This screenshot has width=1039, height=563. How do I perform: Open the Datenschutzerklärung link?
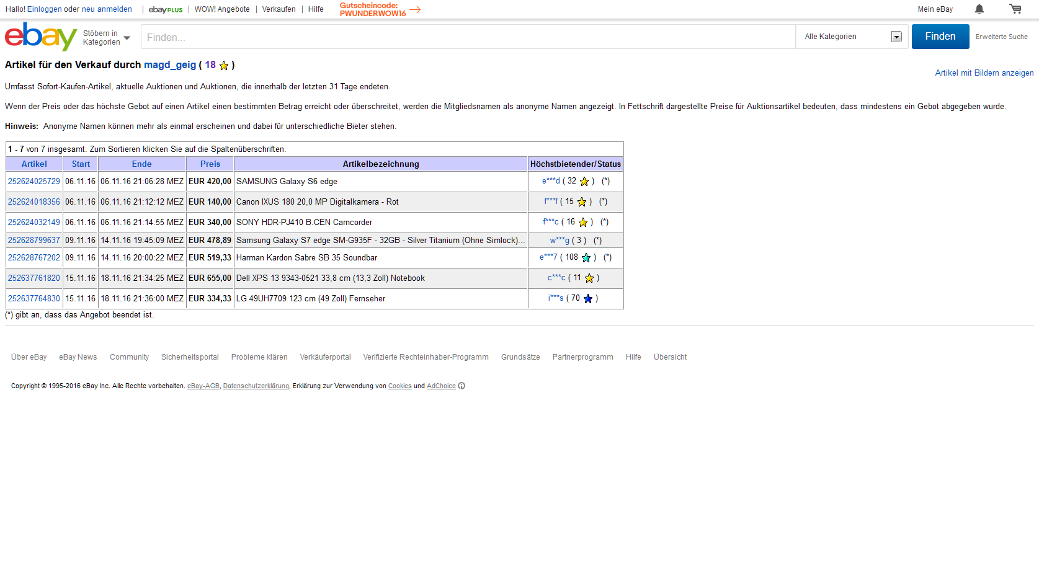[x=256, y=386]
